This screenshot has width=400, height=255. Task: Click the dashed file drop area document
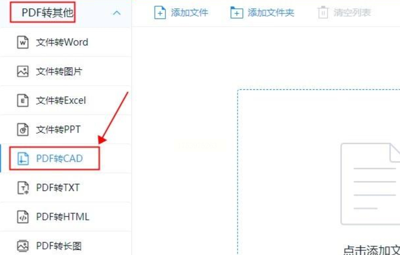(370, 184)
